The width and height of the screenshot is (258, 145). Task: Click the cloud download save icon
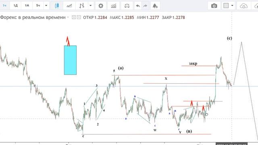243,6
